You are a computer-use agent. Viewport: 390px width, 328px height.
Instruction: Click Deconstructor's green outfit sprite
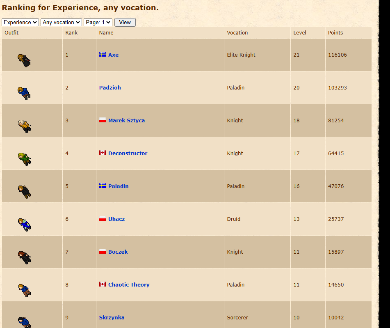[24, 158]
